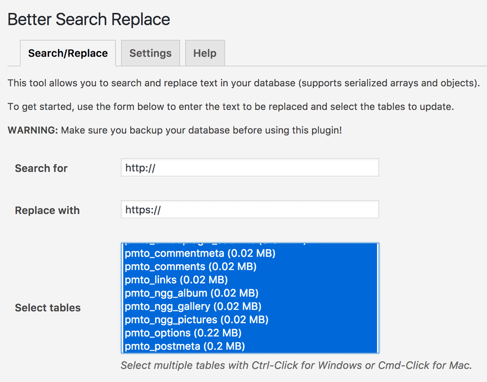
Task: Click the "Search for" field label
Action: [41, 168]
